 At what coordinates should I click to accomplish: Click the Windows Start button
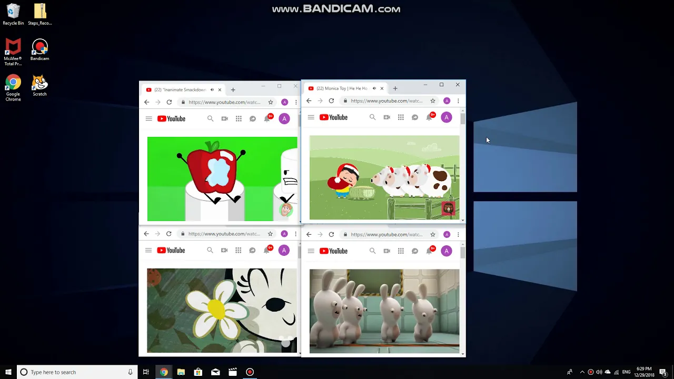8,372
